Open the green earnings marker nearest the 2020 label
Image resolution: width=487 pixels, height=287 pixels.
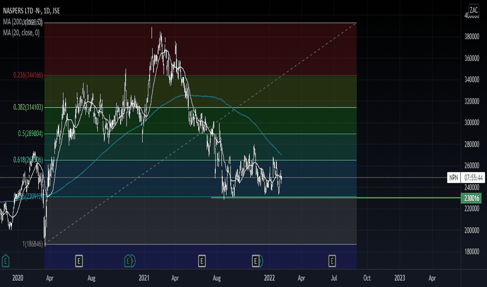point(5,260)
